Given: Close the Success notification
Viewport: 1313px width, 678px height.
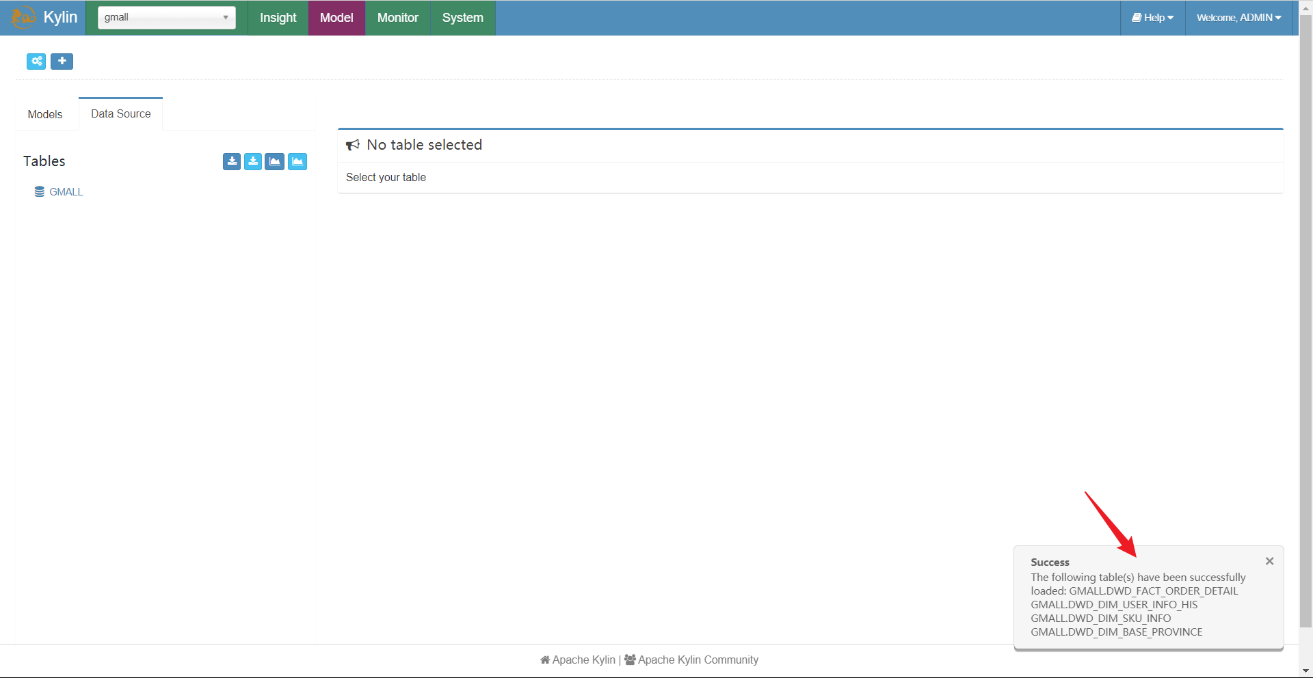Looking at the screenshot, I should click(x=1269, y=561).
